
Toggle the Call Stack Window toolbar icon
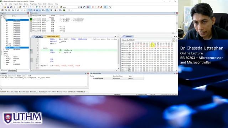[x=40, y=10]
